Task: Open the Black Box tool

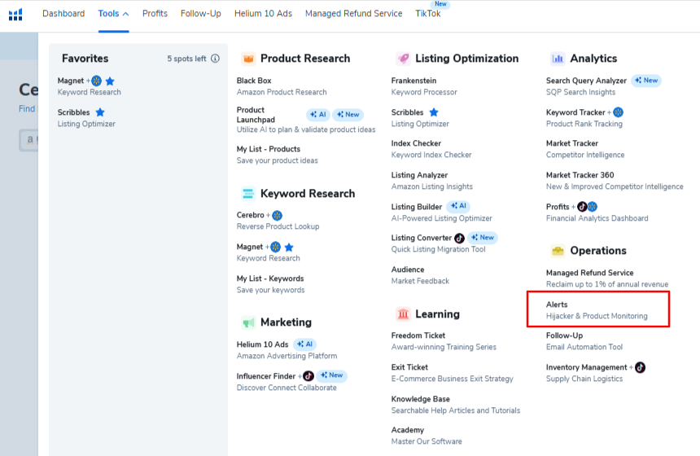Action: pyautogui.click(x=254, y=81)
